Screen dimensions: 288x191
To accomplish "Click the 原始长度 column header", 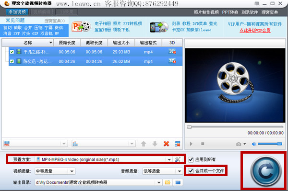I will (x=67, y=43).
